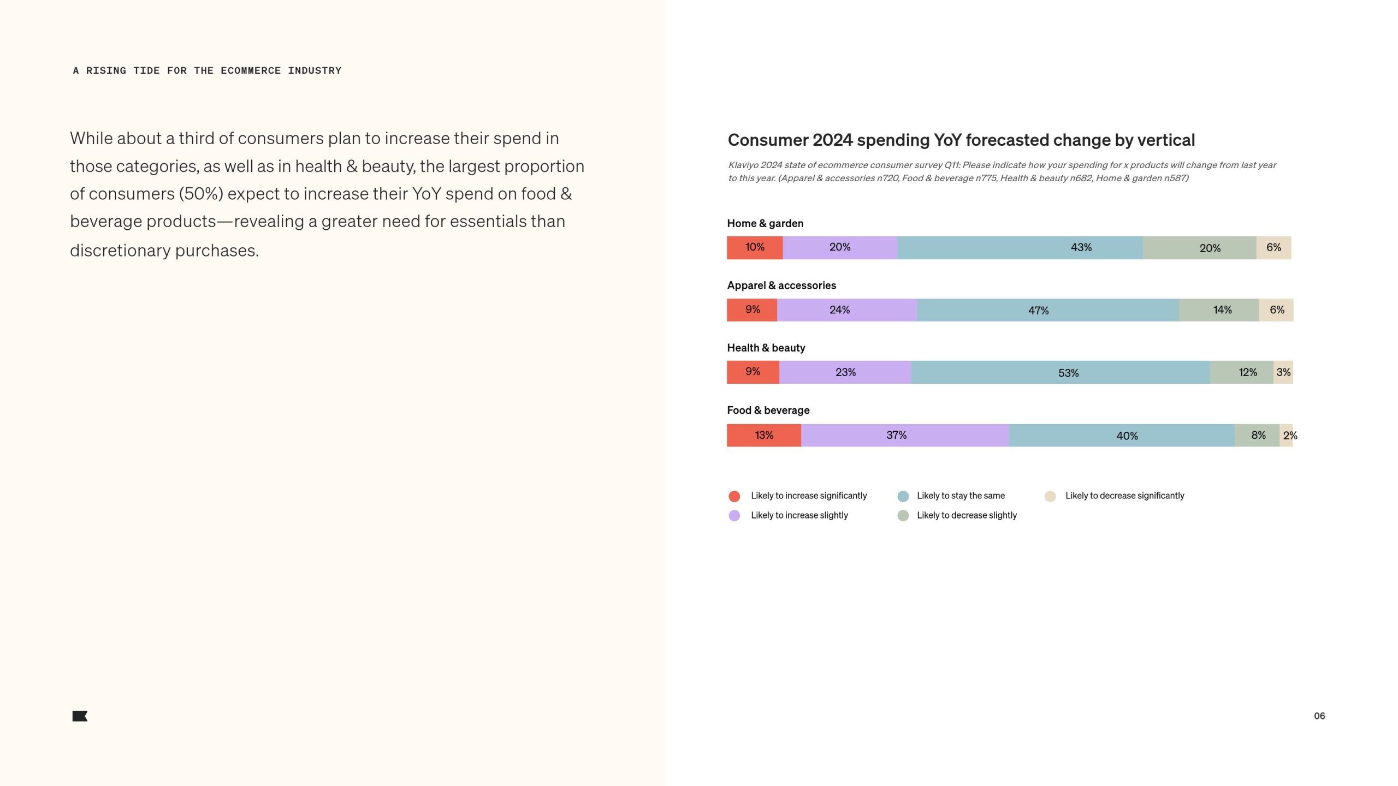The image size is (1398, 786).
Task: Select the 12% Health & beauty segment
Action: click(1241, 372)
